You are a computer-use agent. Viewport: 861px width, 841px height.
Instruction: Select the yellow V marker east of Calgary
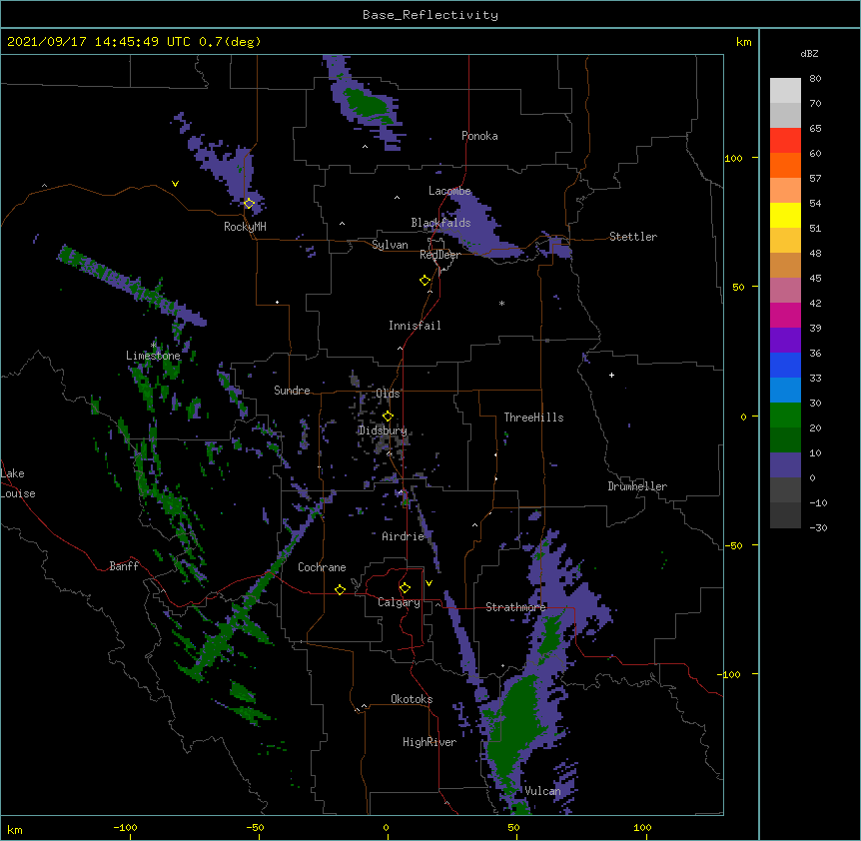click(429, 583)
